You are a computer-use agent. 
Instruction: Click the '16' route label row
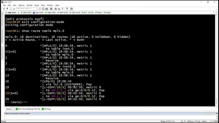click(x=7, y=81)
